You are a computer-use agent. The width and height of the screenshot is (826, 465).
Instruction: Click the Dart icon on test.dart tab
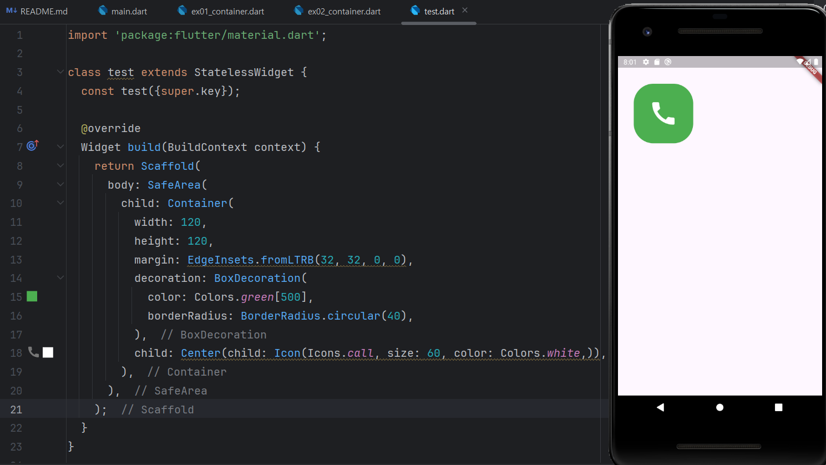click(415, 11)
